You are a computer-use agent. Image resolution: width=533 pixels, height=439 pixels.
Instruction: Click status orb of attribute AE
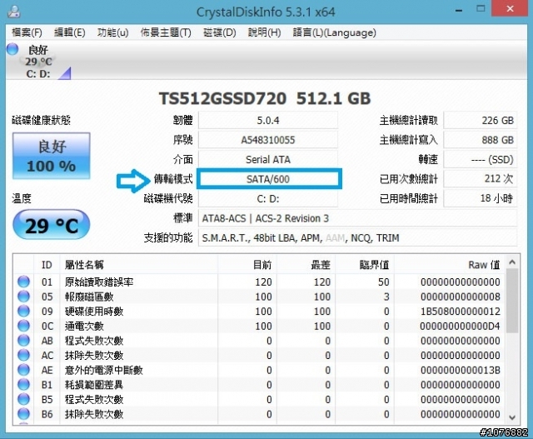[x=23, y=370]
